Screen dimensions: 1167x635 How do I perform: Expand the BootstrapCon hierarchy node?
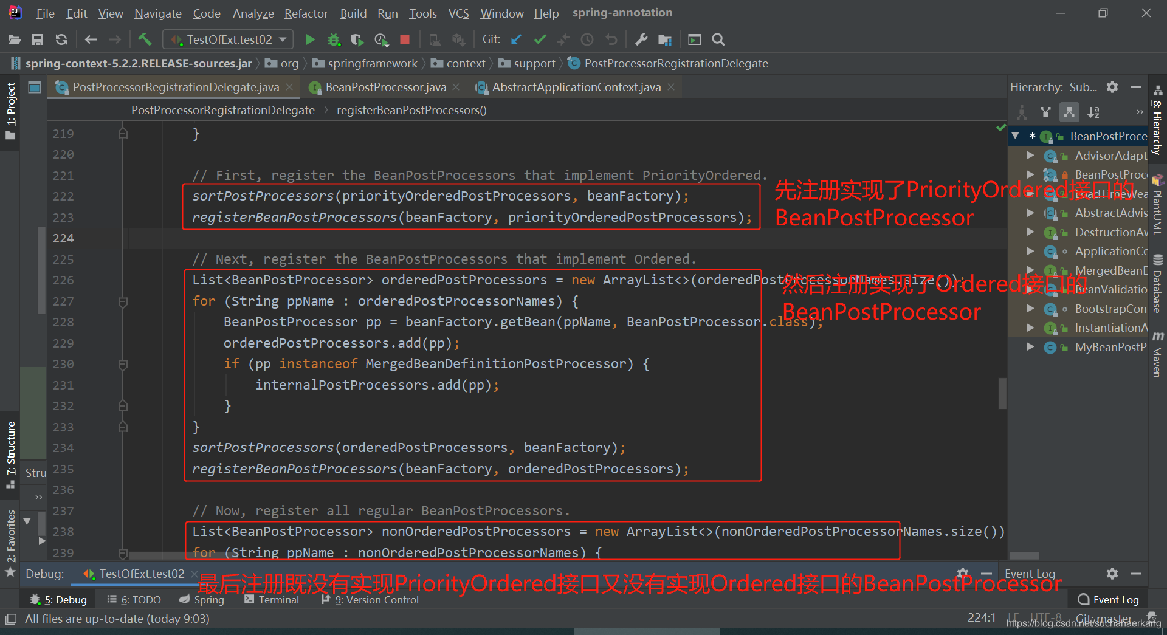(x=1030, y=309)
